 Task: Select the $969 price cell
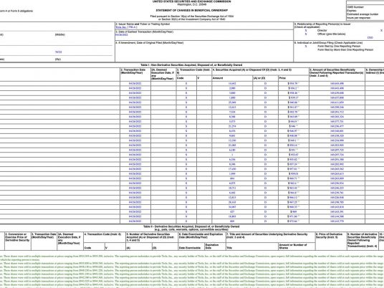(294, 211)
